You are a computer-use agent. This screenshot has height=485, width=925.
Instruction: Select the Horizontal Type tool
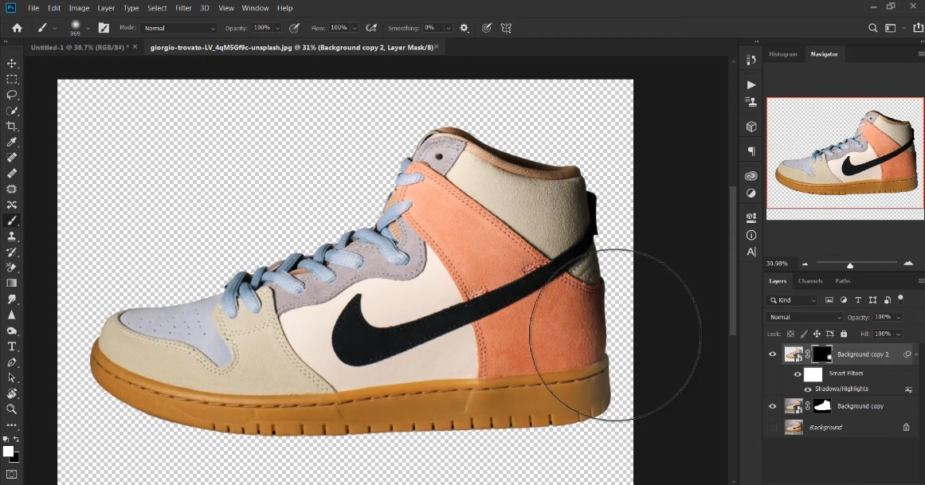click(12, 346)
